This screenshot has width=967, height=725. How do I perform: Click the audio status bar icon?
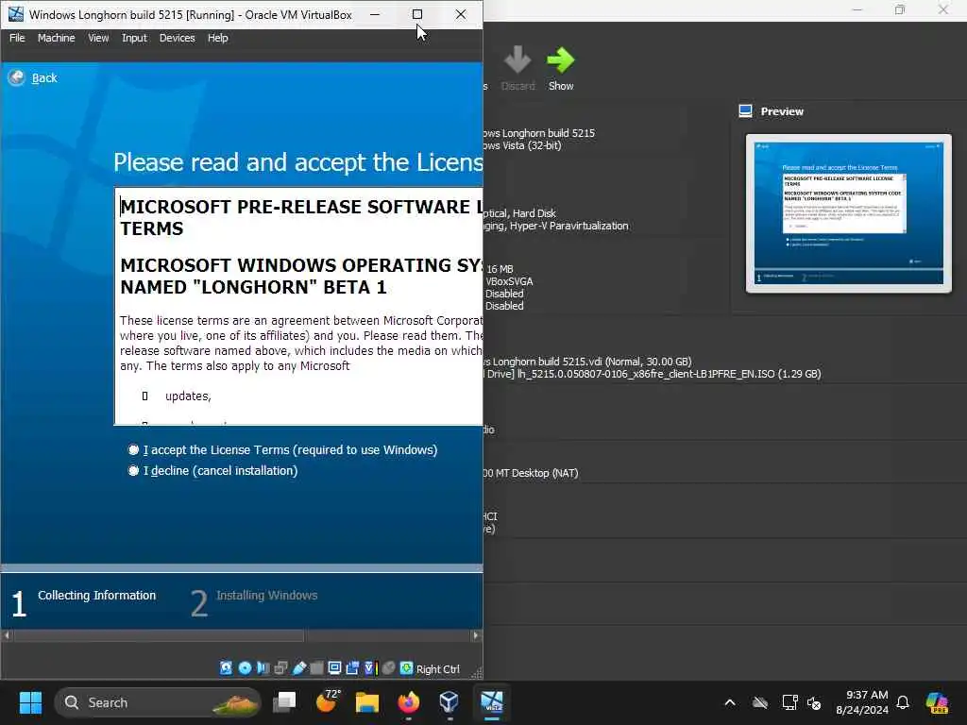263,668
